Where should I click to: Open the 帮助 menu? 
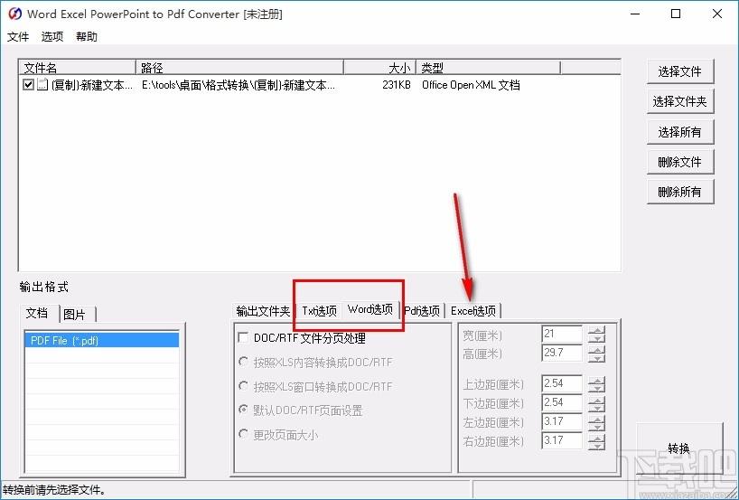(87, 37)
